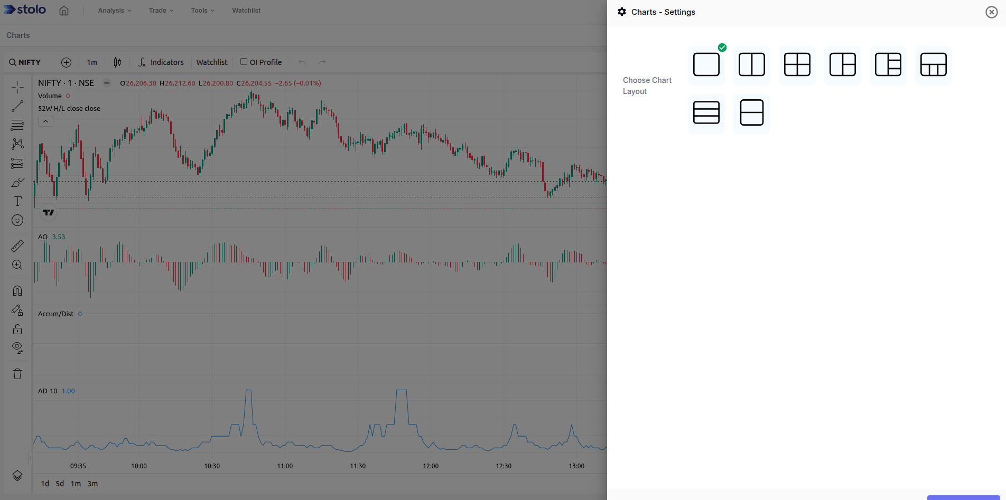Select the text annotation tool
The width and height of the screenshot is (1006, 500).
[17, 201]
